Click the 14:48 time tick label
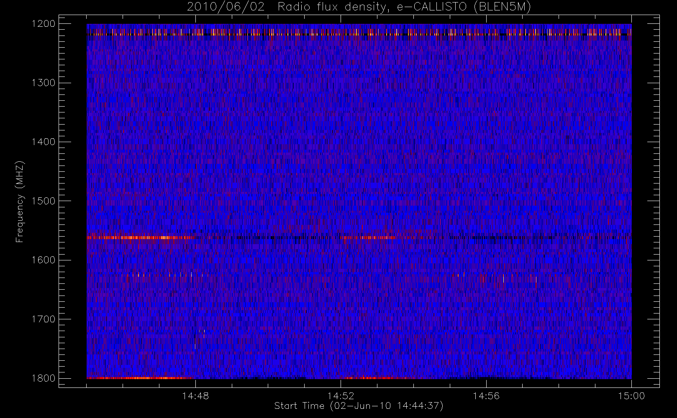Image resolution: width=677 pixels, height=418 pixels. (x=195, y=396)
